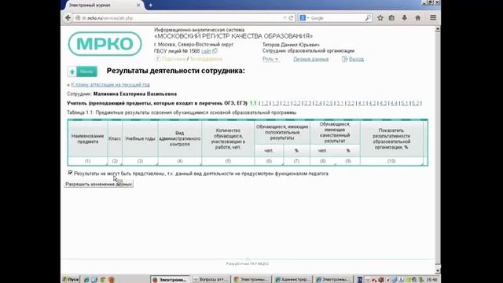Screen dimensions: 503x283
Task: Switch to table section 5.1
Action: (405, 103)
